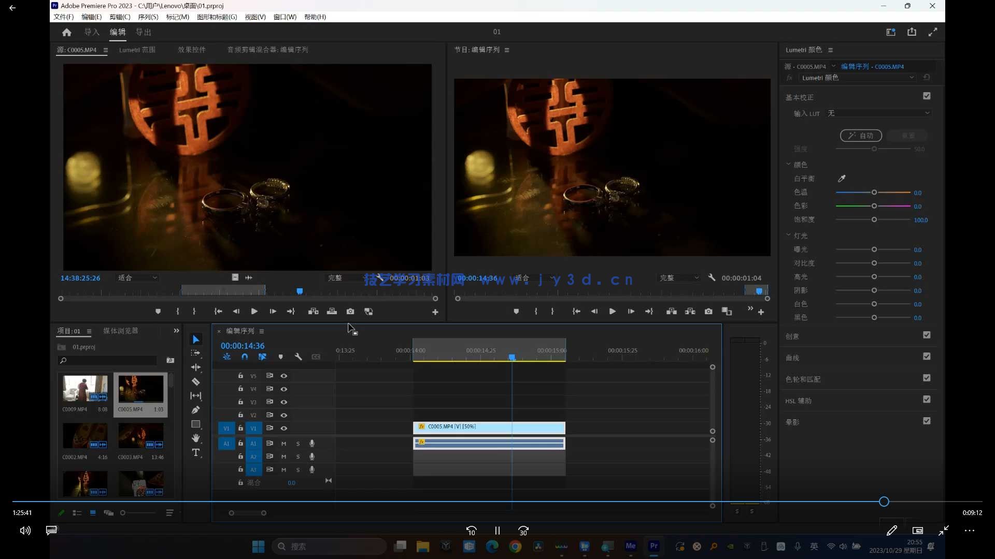
Task: Disable the 曲线 section checkbox
Action: pos(927,357)
